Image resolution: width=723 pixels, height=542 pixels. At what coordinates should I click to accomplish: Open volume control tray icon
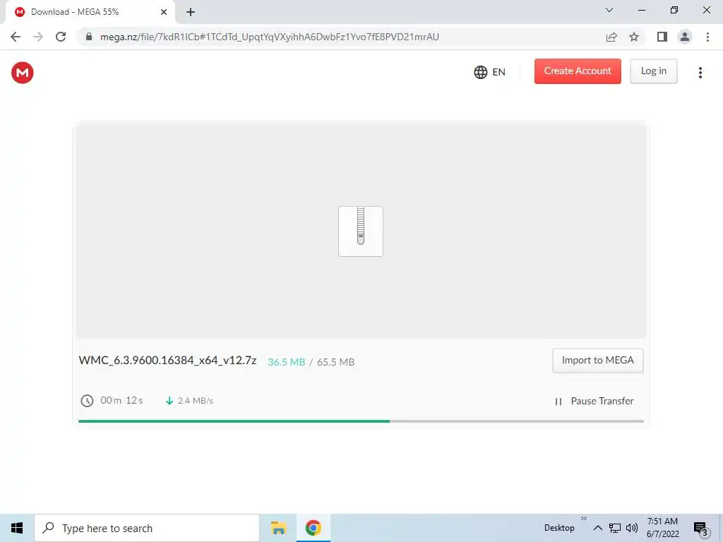(x=632, y=528)
